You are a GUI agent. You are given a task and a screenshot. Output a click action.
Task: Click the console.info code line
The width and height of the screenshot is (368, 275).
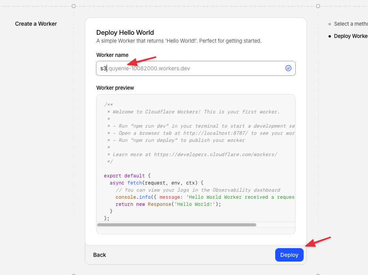[x=205, y=197]
